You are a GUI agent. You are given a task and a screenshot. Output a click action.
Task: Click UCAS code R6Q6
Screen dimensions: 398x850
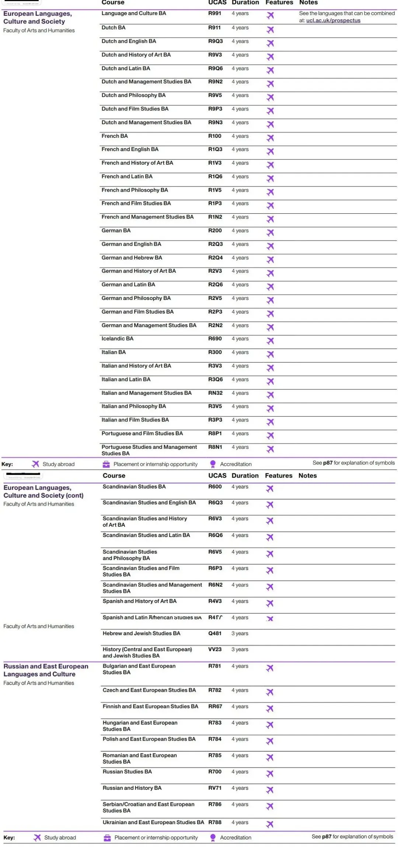pyautogui.click(x=216, y=535)
